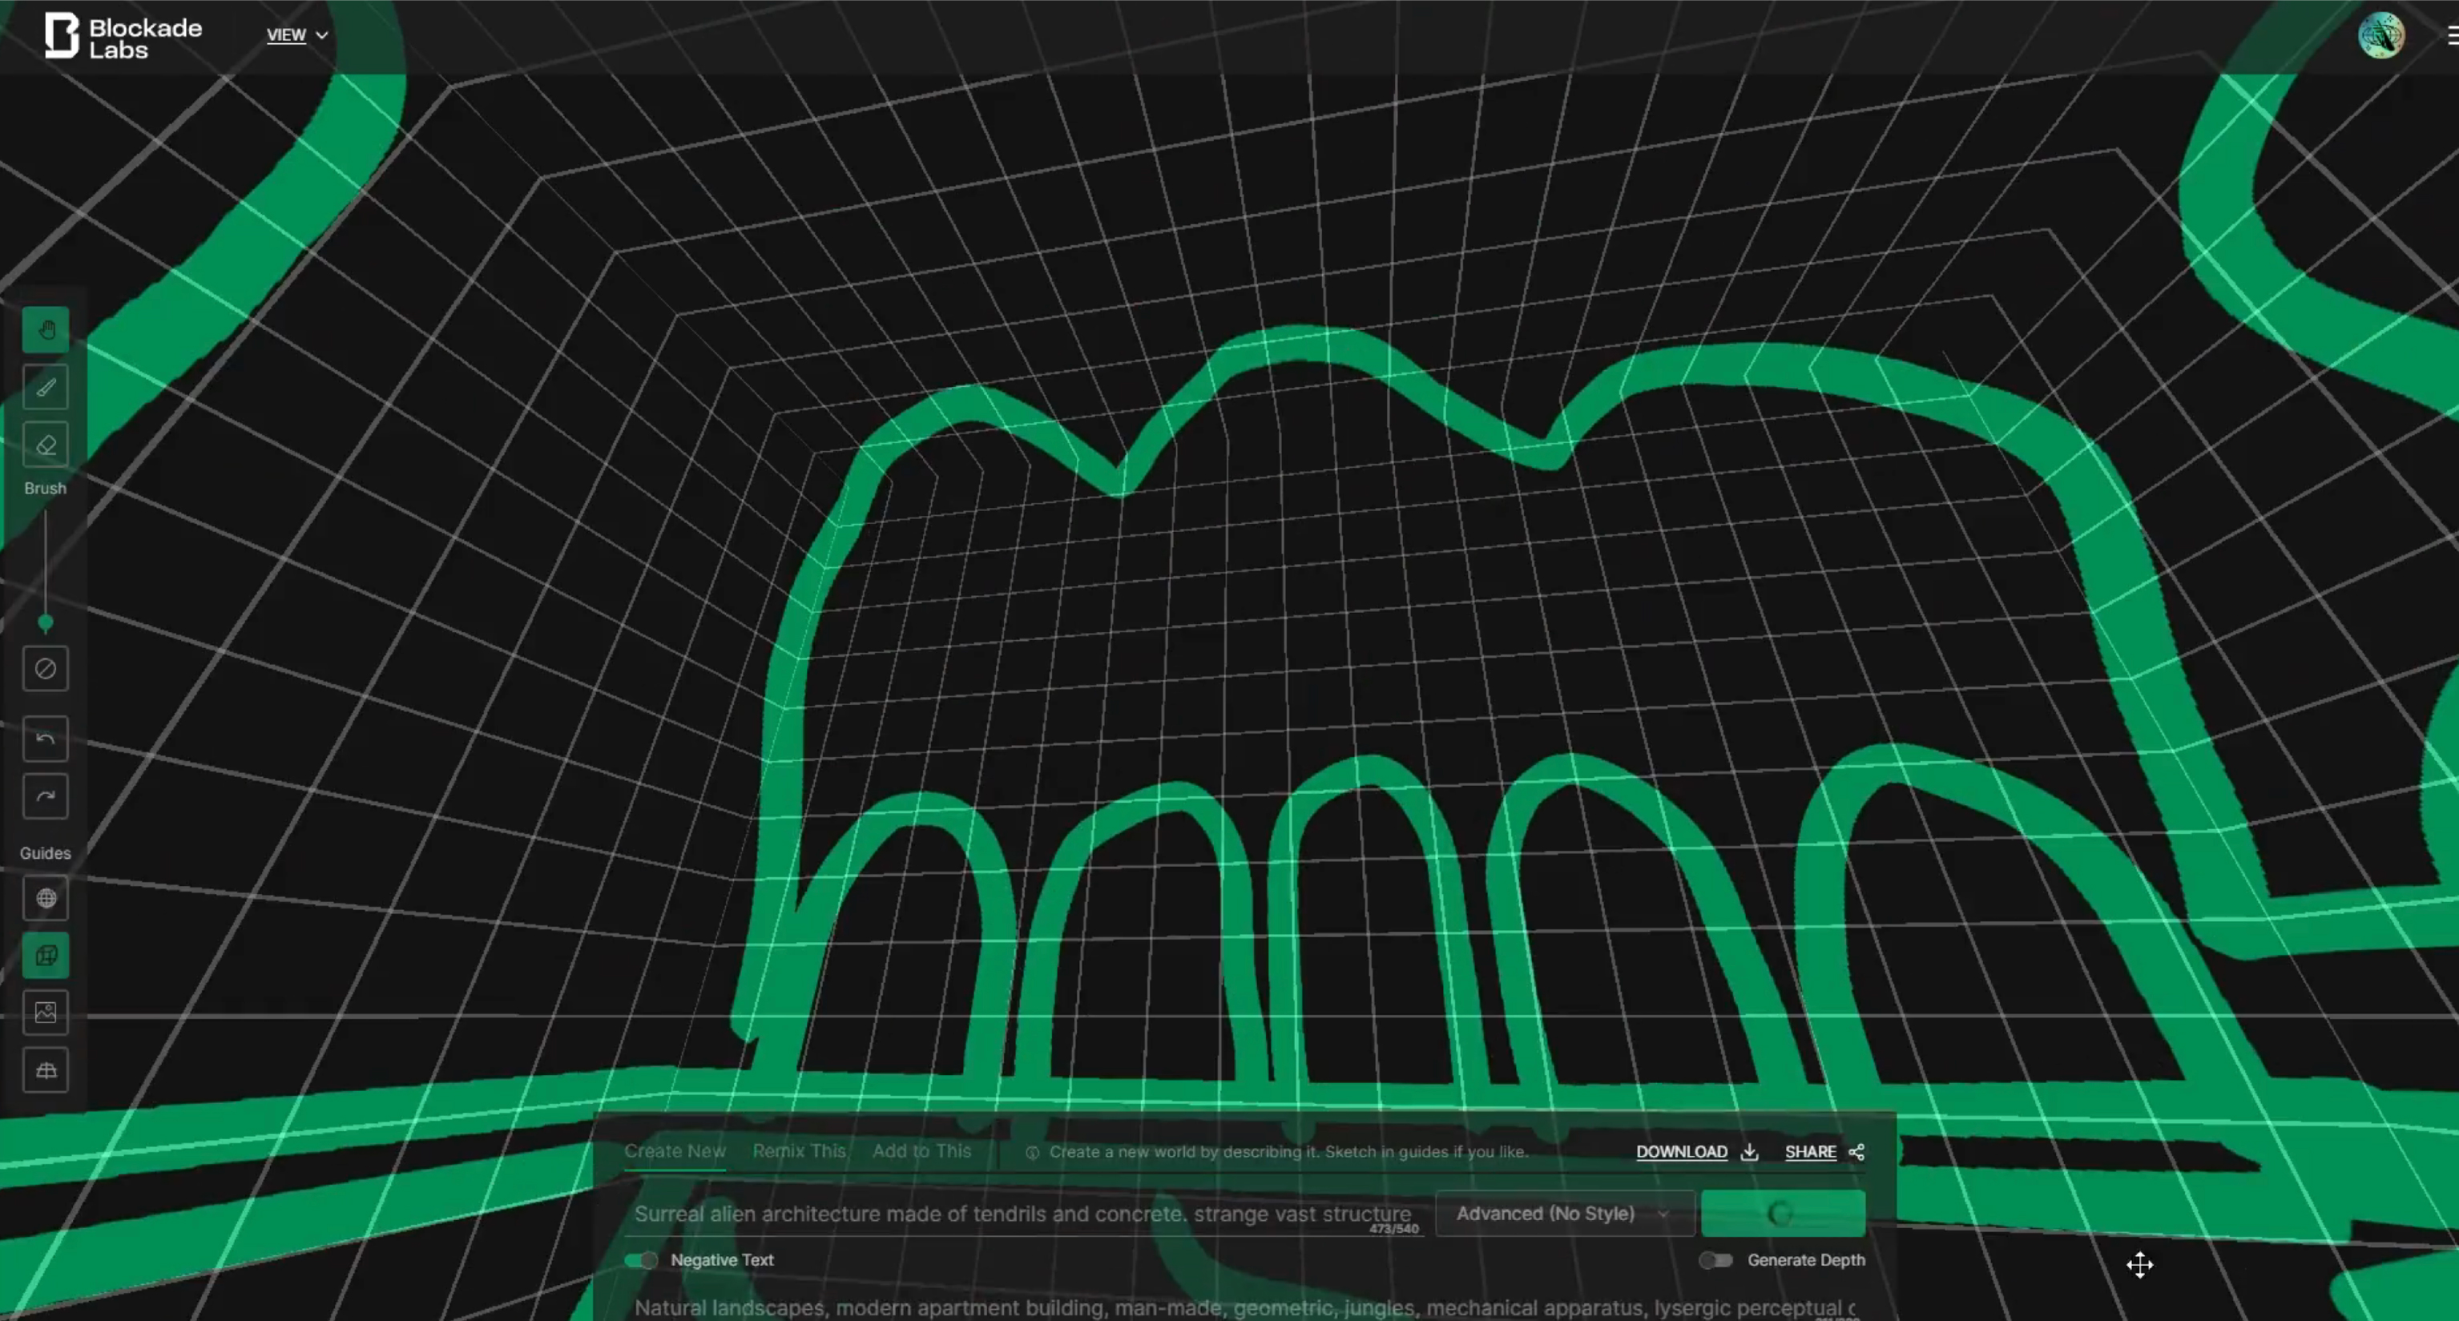Click into the negative text field
The image size is (2459, 1321).
1244,1307
